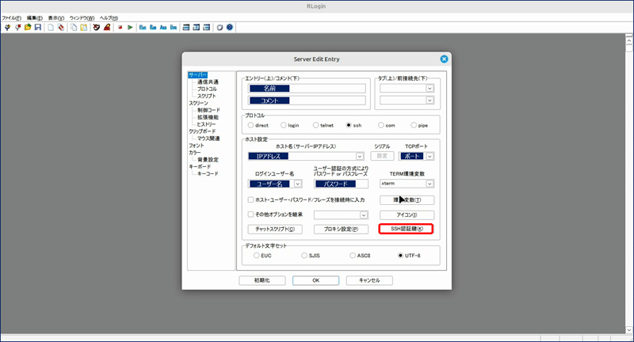The height and width of the screenshot is (342, 634).
Task: Click the パスワード input field
Action: (342, 184)
